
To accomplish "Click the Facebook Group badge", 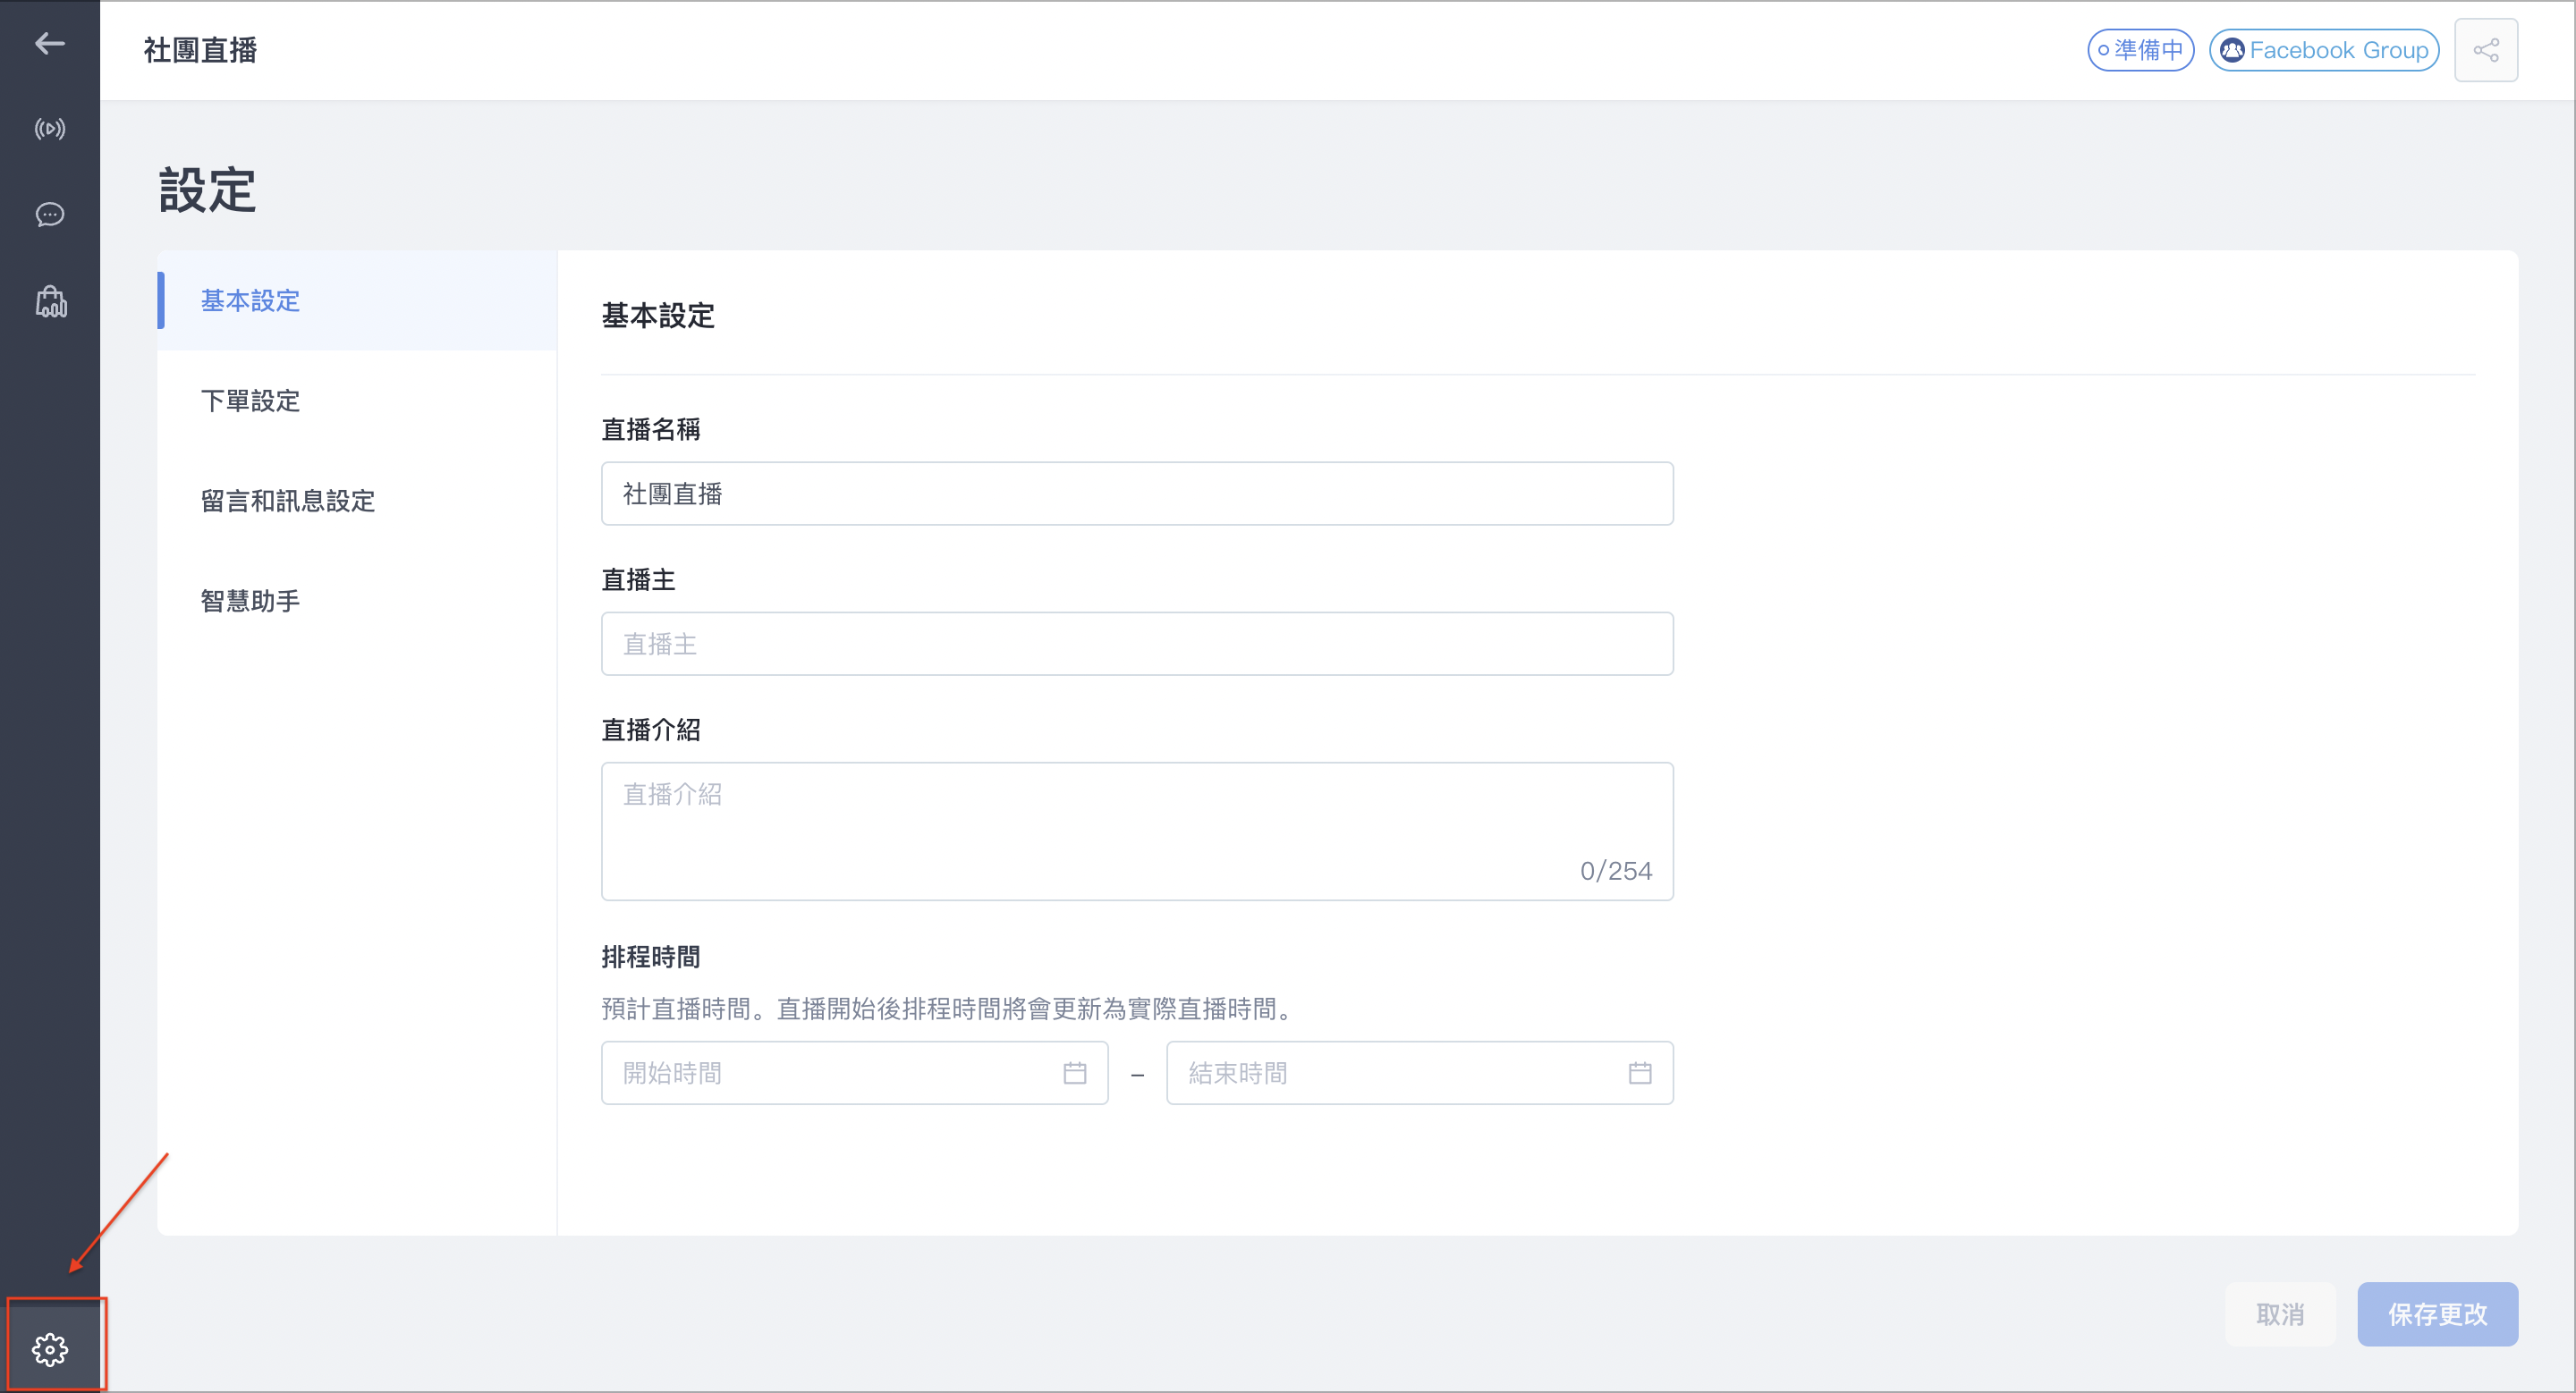I will tap(2324, 50).
